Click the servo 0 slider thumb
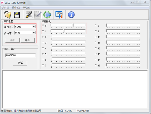This screenshot has width=151, height=114. tap(73, 25)
